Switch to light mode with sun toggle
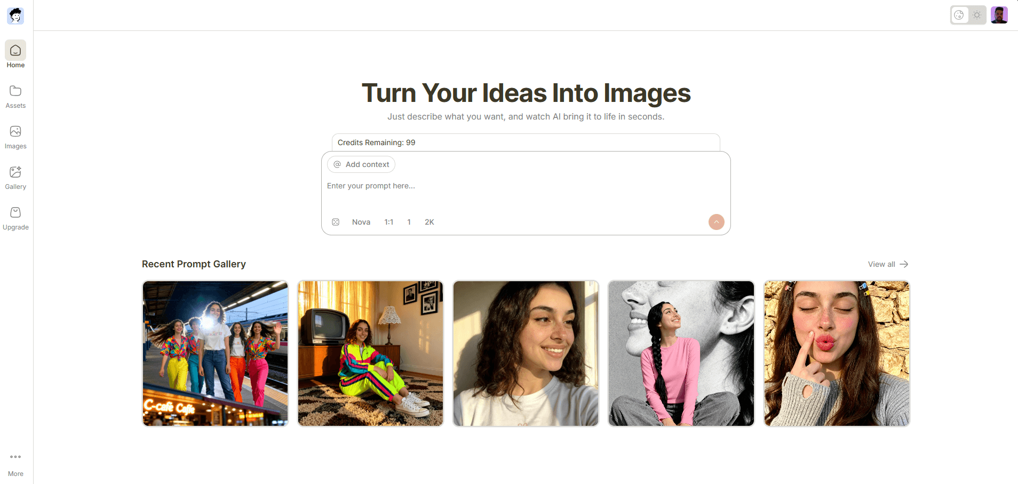1018x484 pixels. (977, 15)
